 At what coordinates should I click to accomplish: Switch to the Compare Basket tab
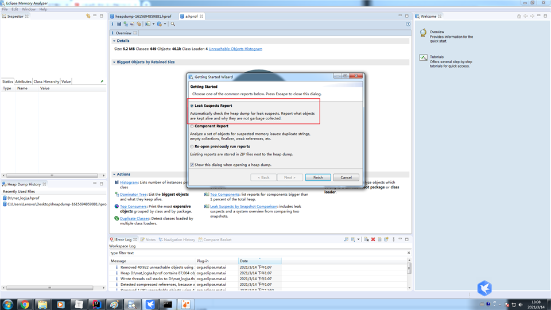pos(215,240)
